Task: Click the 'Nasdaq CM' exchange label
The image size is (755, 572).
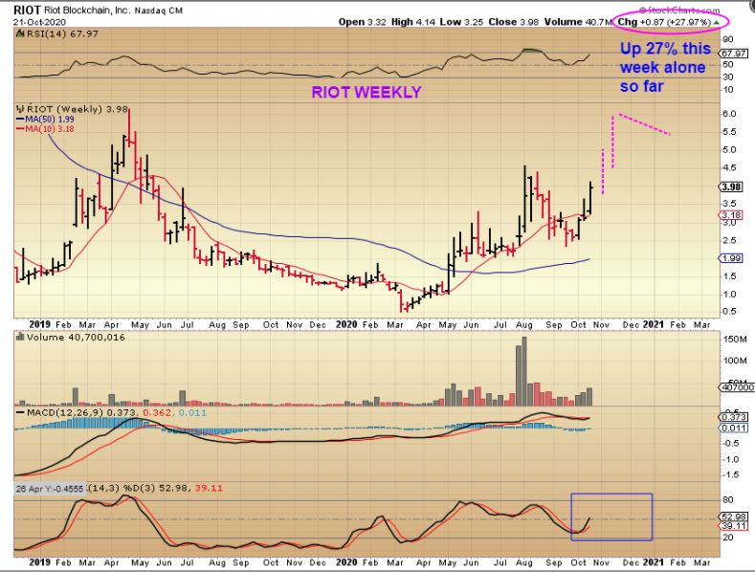Action: click(x=159, y=11)
